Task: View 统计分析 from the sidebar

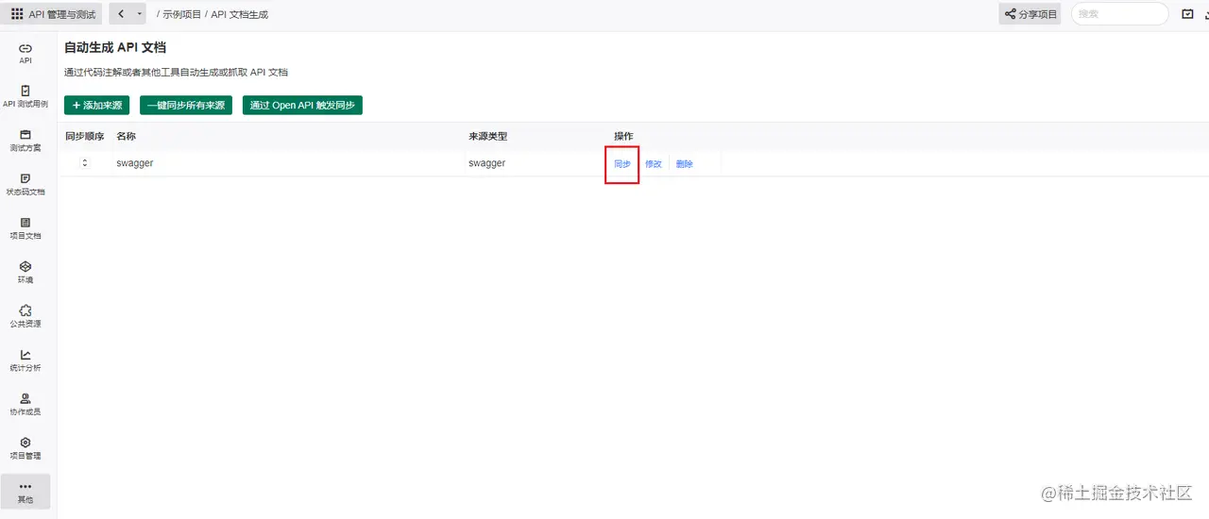Action: (26, 360)
